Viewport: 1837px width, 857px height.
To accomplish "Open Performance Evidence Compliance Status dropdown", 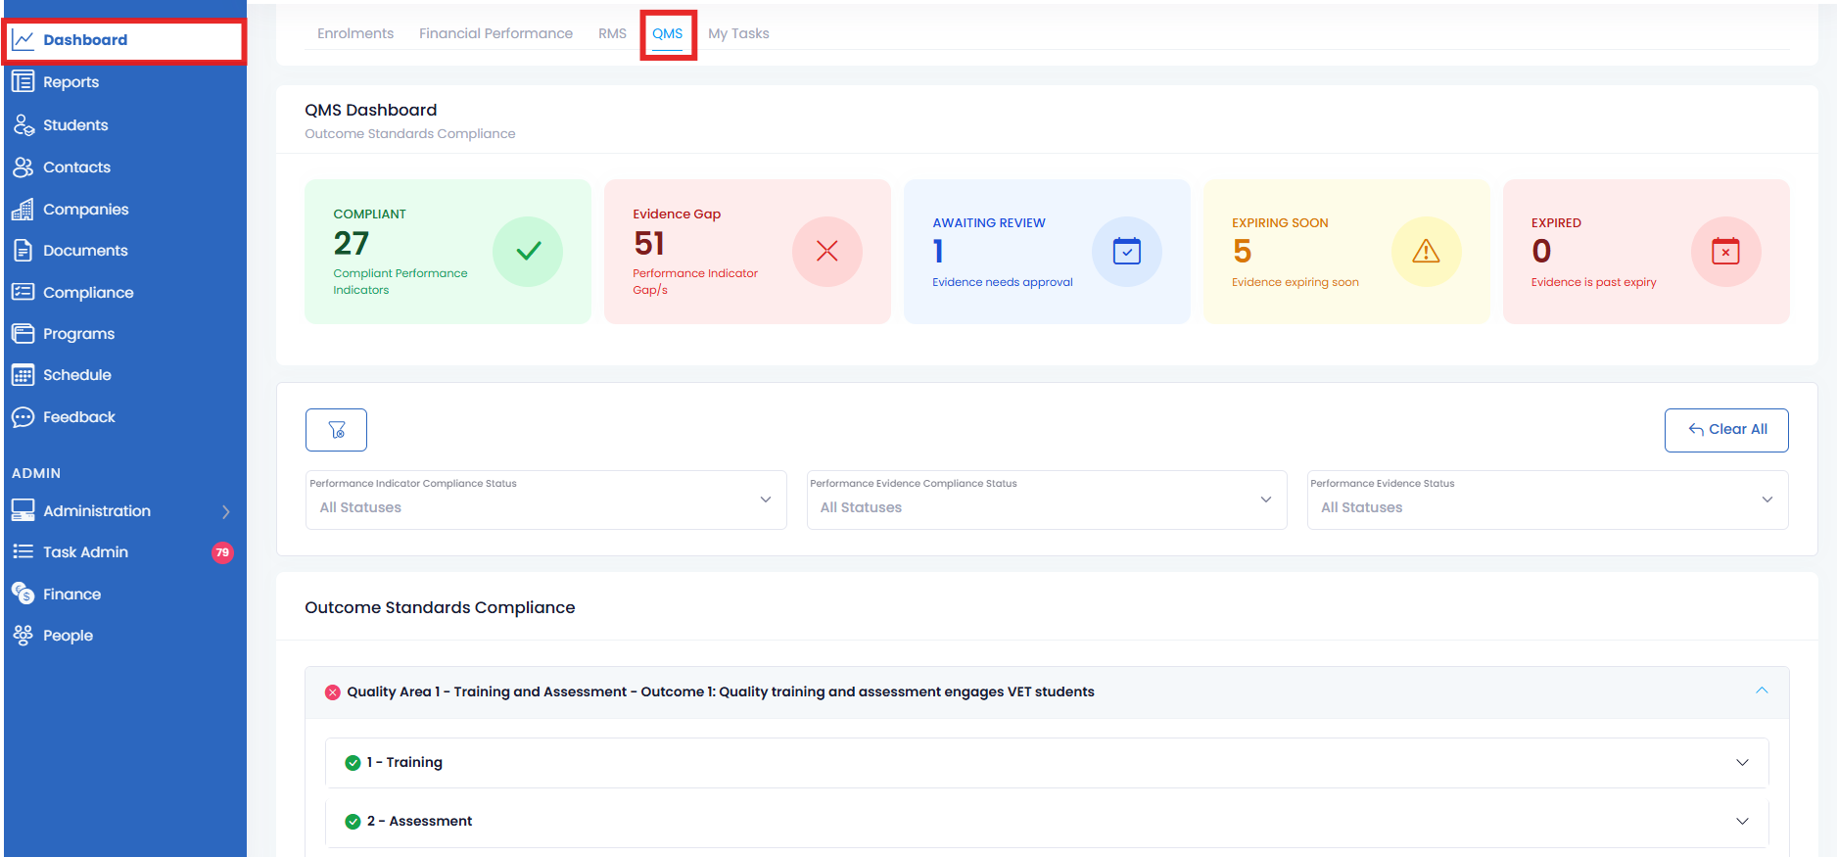I will [x=1046, y=500].
